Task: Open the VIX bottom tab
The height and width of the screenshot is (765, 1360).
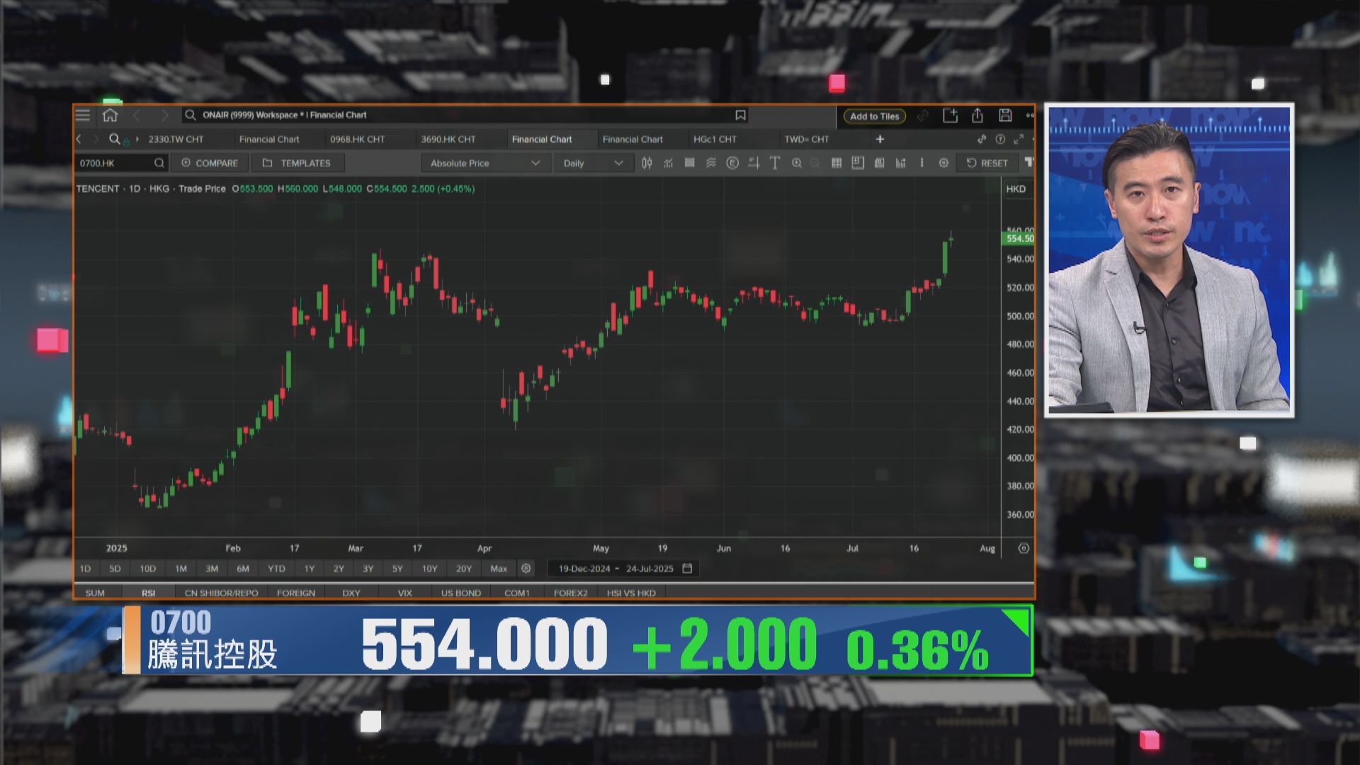Action: [x=404, y=593]
